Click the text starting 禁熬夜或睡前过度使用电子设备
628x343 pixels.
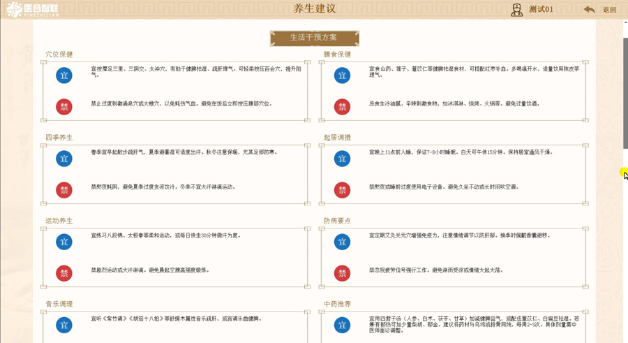click(x=444, y=187)
